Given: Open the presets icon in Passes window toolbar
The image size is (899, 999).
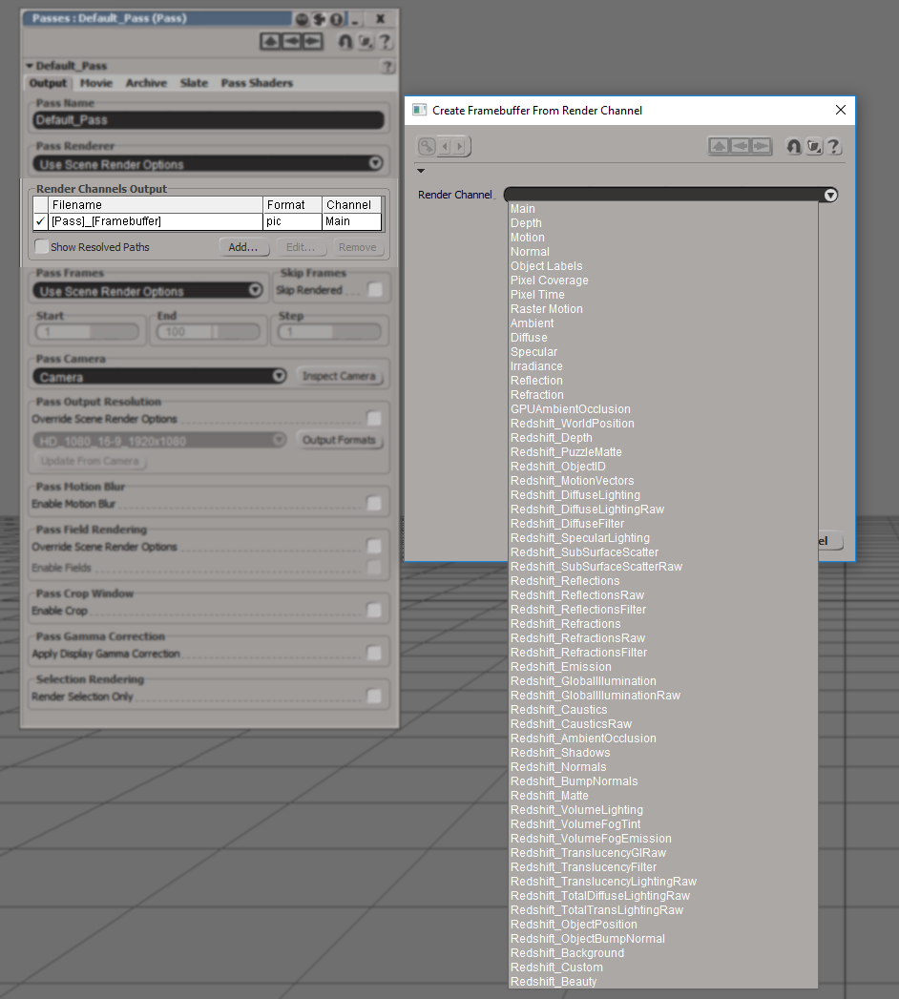Looking at the screenshot, I should (366, 42).
